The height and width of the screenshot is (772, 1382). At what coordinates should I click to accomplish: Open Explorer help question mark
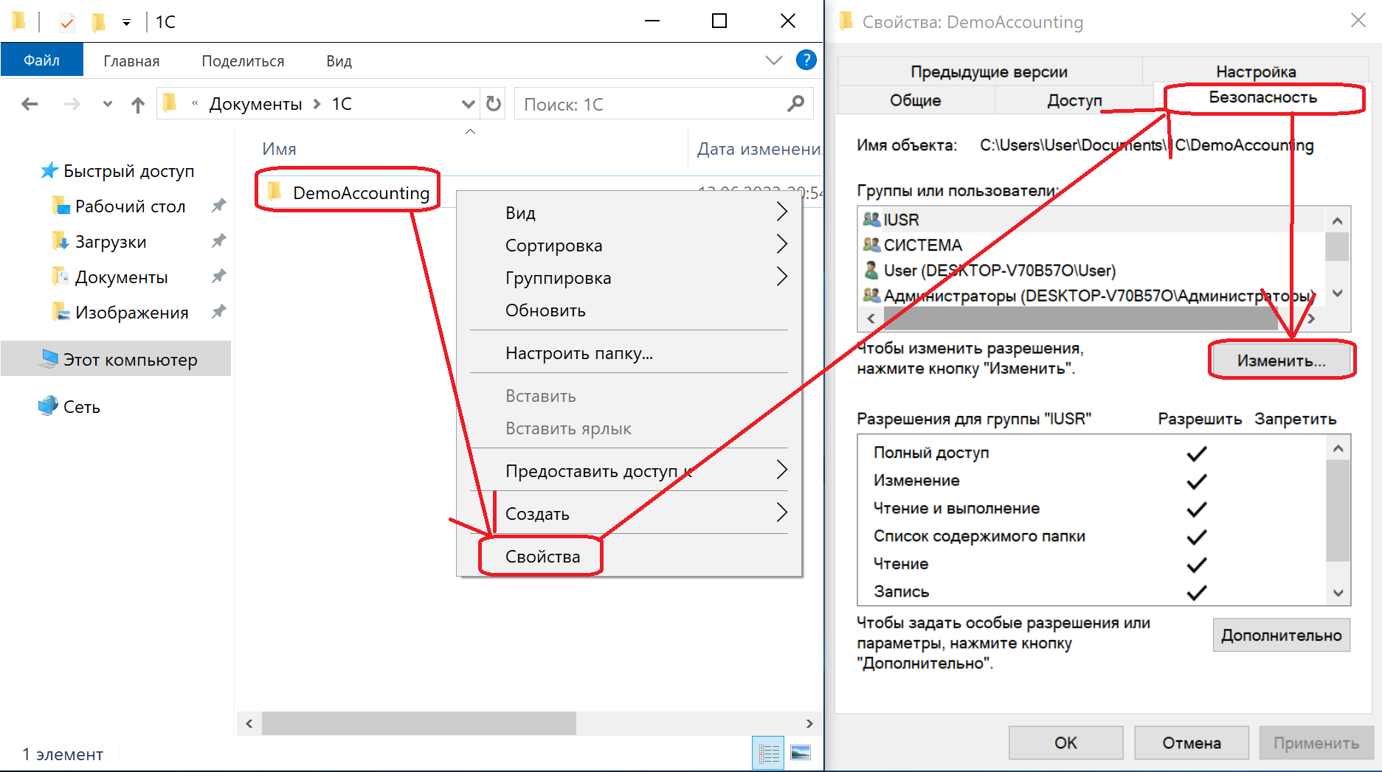[x=806, y=60]
